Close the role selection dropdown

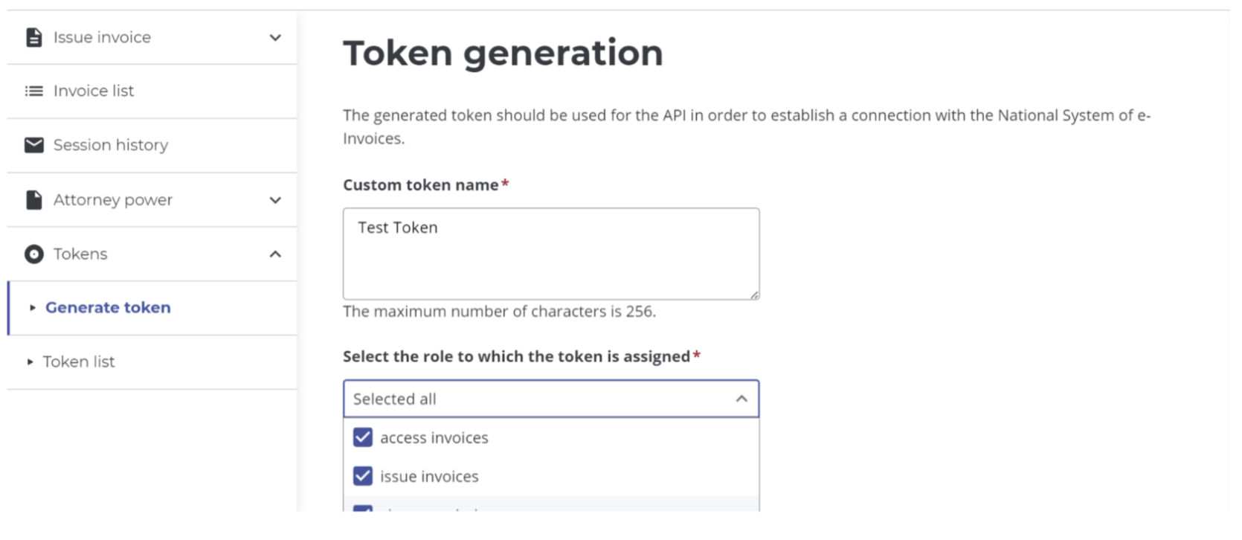[741, 399]
